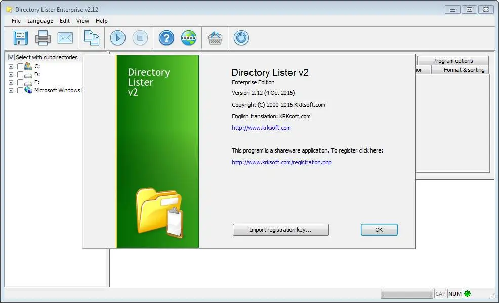Expand the C: drive tree node
This screenshot has height=303, width=499.
(x=11, y=66)
